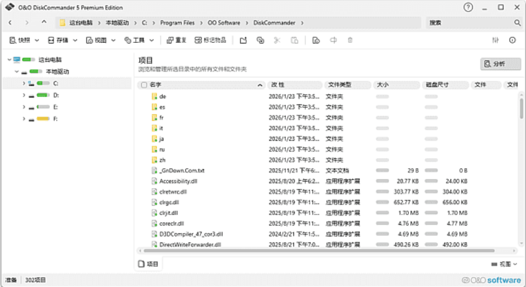Click the vertical scrollbar of the file list
Screen dimensions: 526x287
pos(521,108)
